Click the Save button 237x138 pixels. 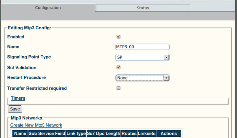(15, 109)
